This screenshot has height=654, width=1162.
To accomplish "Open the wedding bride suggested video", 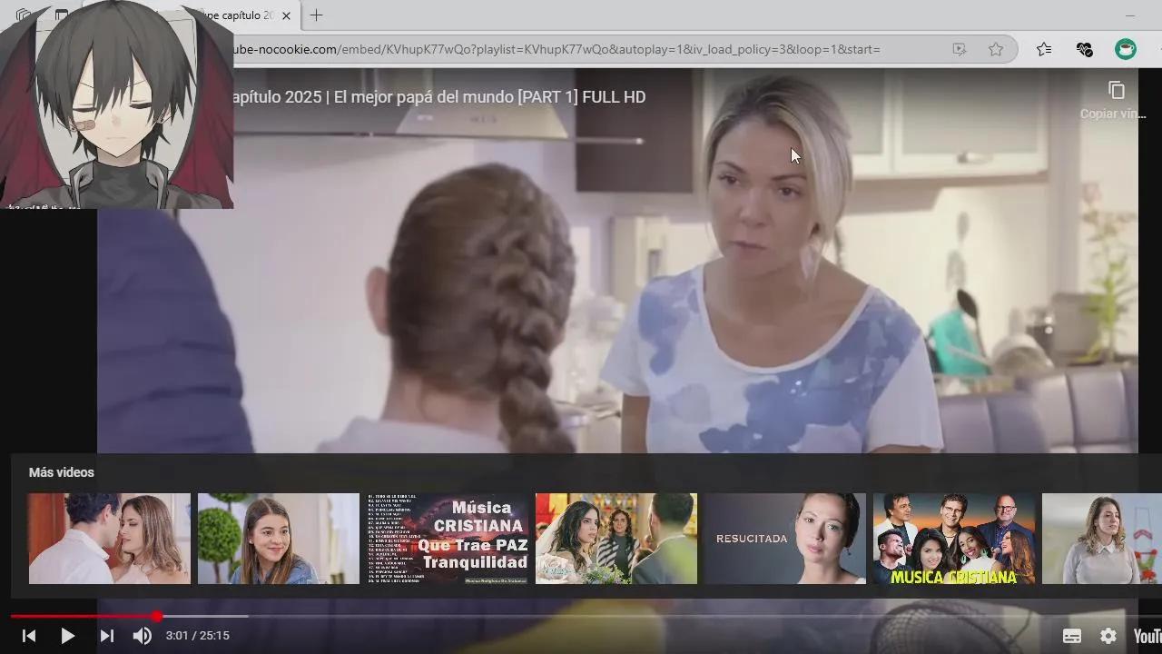I will tap(616, 539).
